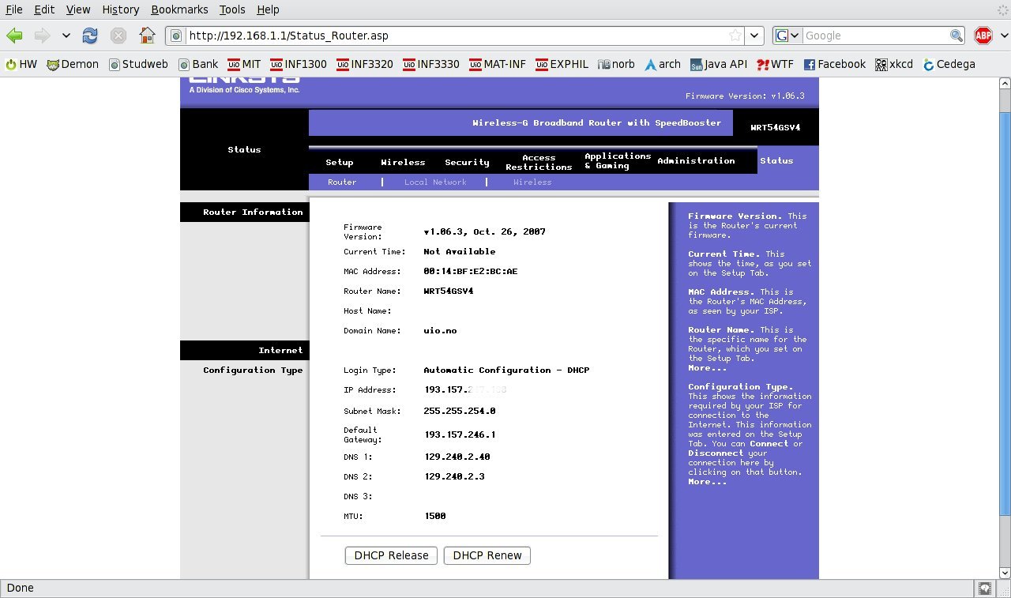This screenshot has height=598, width=1011.
Task: Open the History menu
Action: tap(121, 9)
